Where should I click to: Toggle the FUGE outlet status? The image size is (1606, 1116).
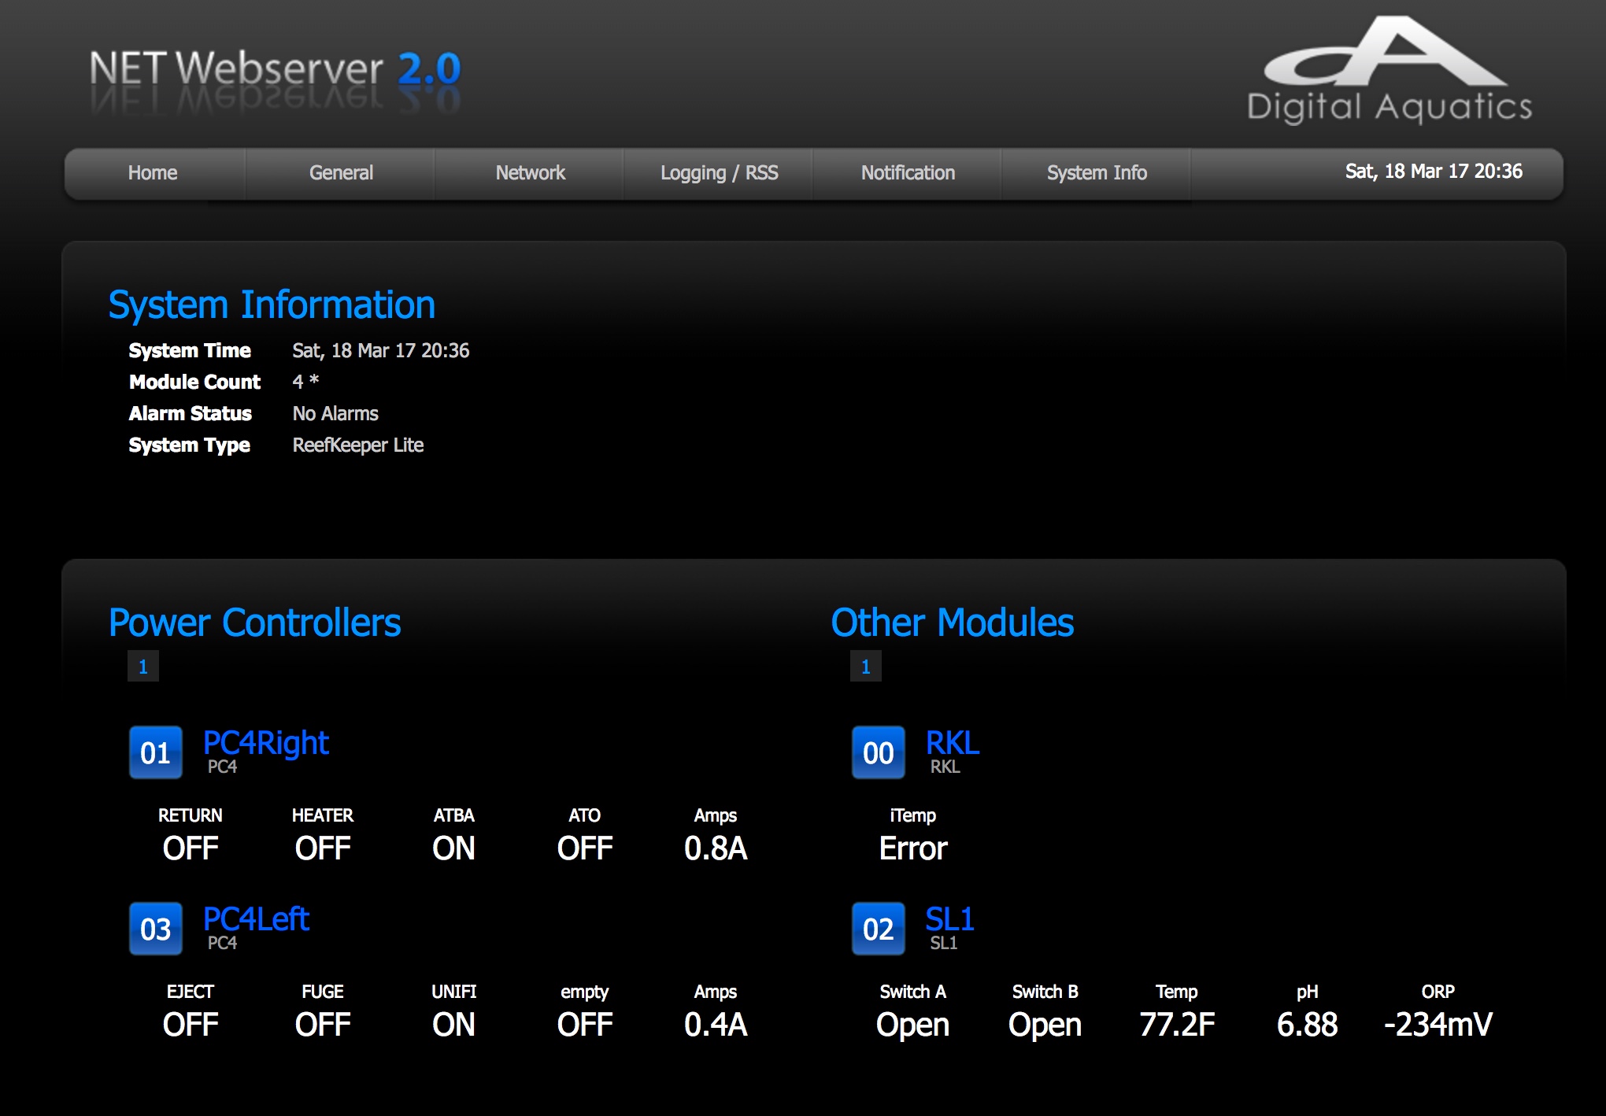(x=323, y=1025)
